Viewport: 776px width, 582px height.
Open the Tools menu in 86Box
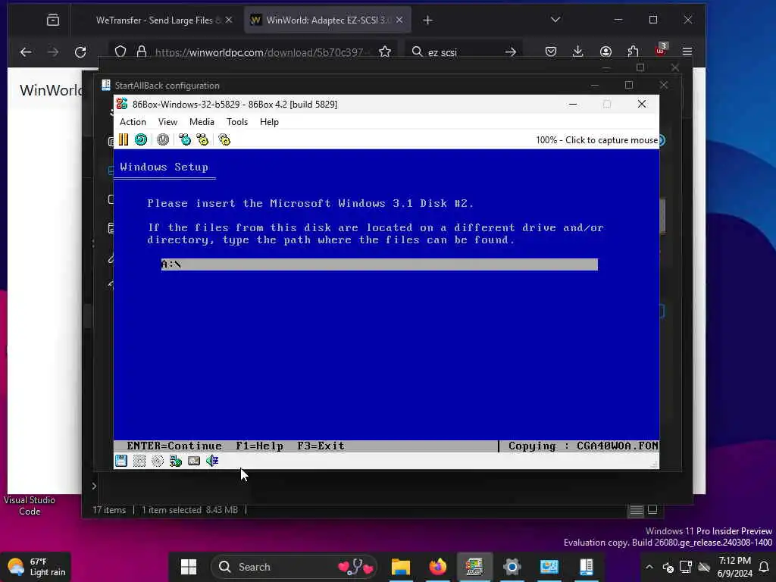pos(237,122)
